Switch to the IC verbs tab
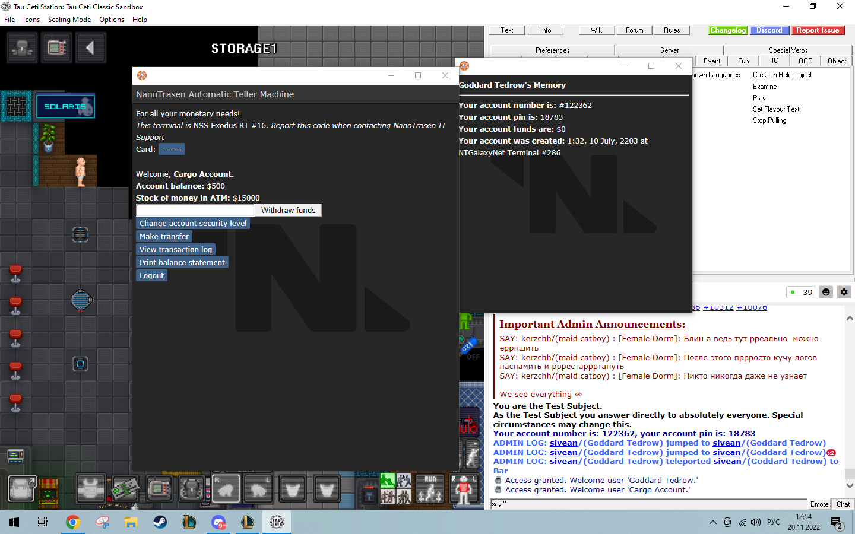The width and height of the screenshot is (855, 534). [774, 61]
